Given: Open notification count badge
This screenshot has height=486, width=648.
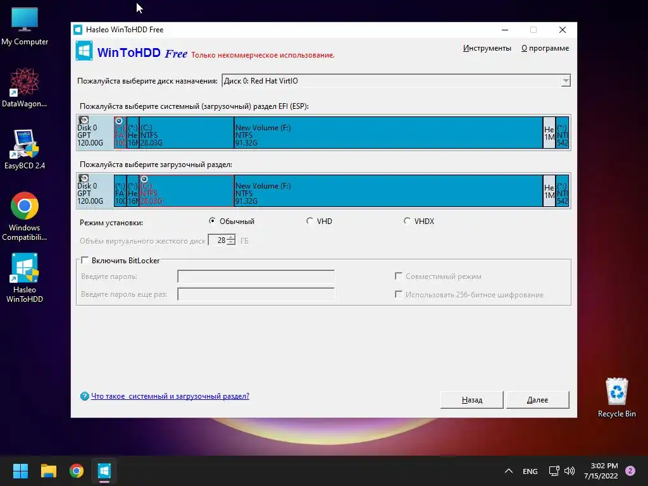Looking at the screenshot, I should pyautogui.click(x=630, y=471).
